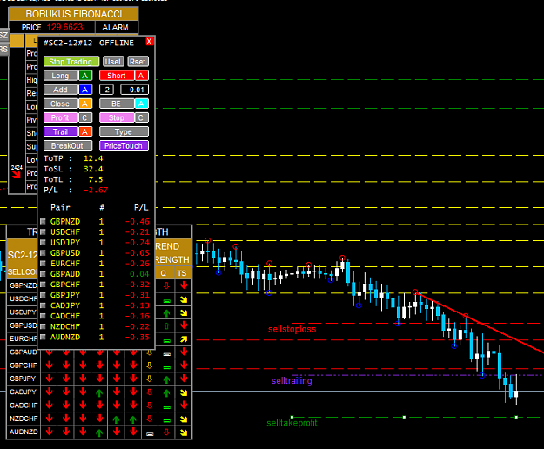Viewport: 544px width, 449px height.
Task: Open a Short position
Action: (x=117, y=76)
